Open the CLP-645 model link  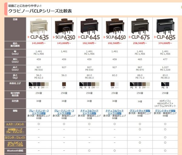90,37
